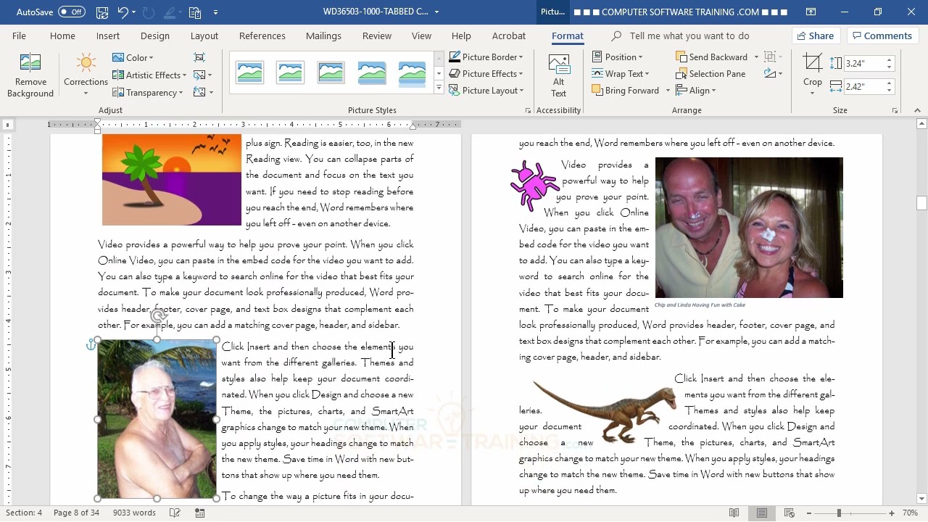This screenshot has height=522, width=928.
Task: Click the shape height input field
Action: (x=864, y=64)
